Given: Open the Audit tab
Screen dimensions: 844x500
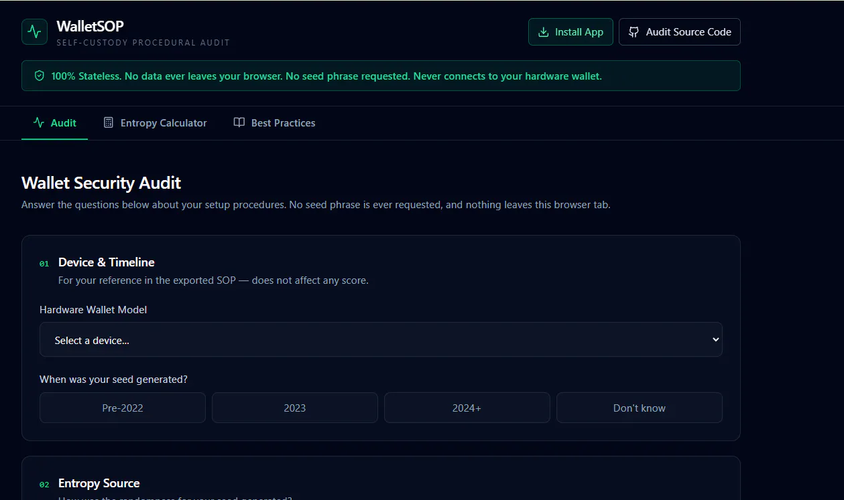Looking at the screenshot, I should click(x=55, y=123).
